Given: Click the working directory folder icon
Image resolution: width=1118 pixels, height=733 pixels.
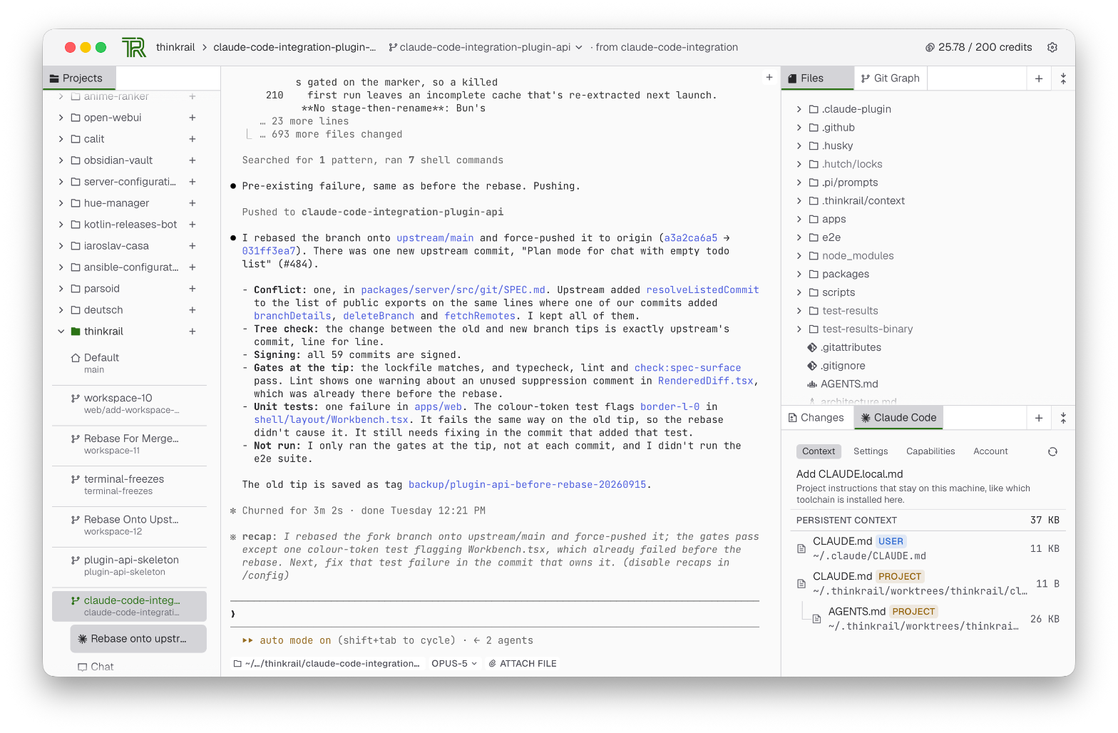Looking at the screenshot, I should 237,664.
